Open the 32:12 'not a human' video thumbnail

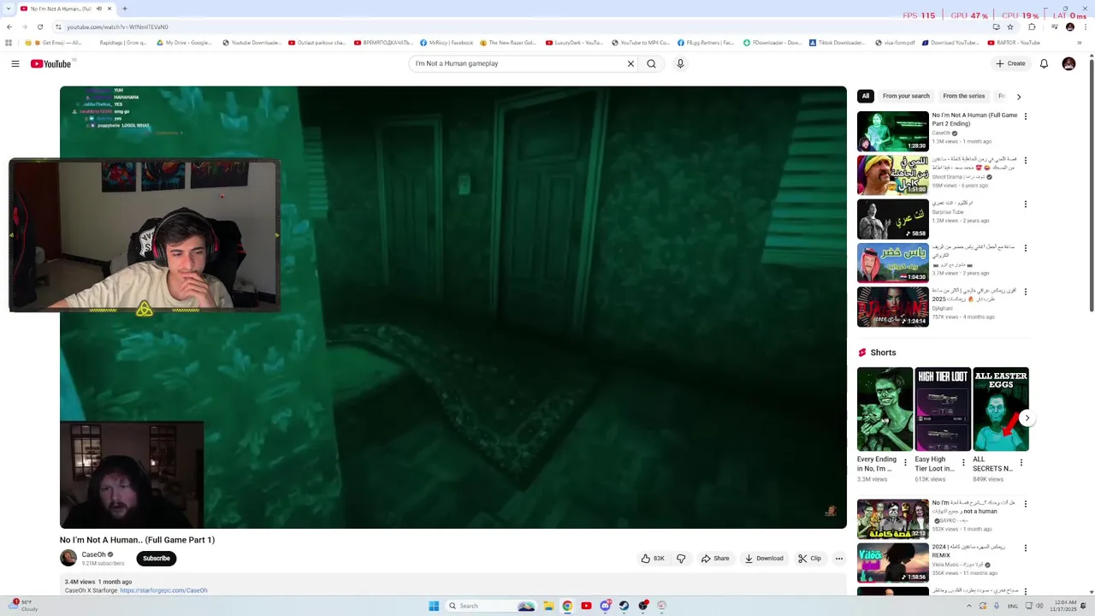pyautogui.click(x=892, y=519)
